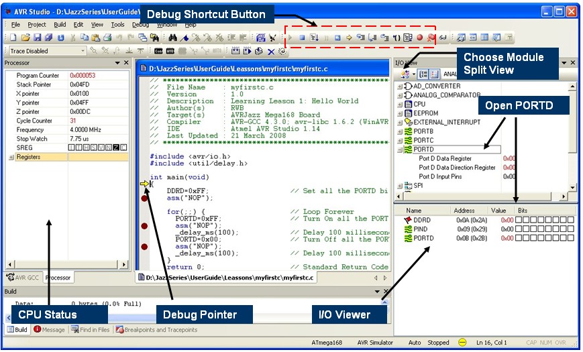Click the red Toggle Breakpoint circle icon
This screenshot has width=583, height=352.
tap(420, 38)
